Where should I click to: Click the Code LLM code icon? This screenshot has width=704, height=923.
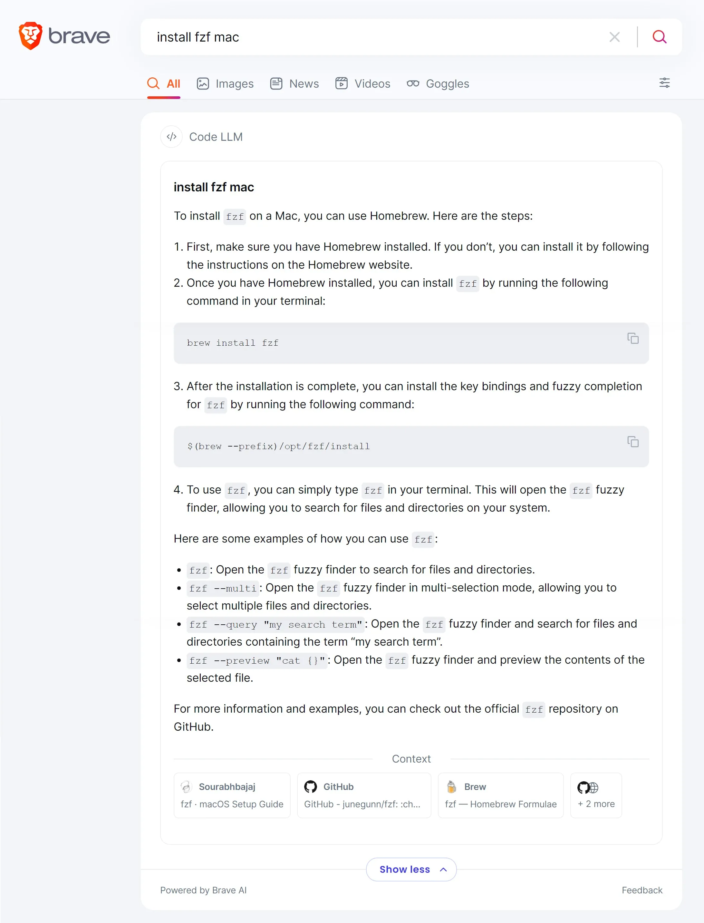click(x=171, y=137)
